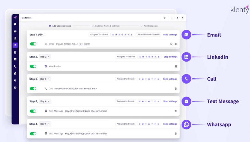
Task: Open the Prospects person icon in sidebar
Action: (15, 38)
